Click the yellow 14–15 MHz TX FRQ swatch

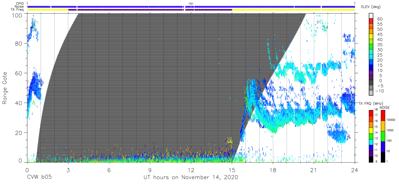tap(372, 130)
